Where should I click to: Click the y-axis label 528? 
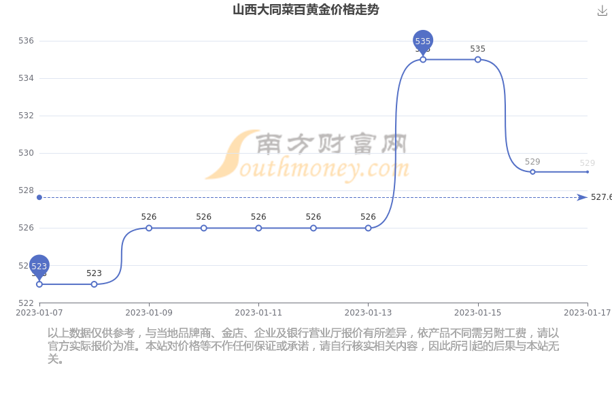(26, 190)
